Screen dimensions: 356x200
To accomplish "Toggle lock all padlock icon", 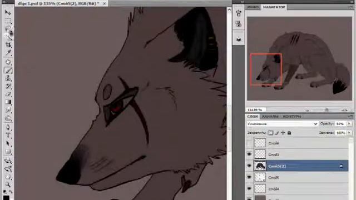I will (289, 133).
